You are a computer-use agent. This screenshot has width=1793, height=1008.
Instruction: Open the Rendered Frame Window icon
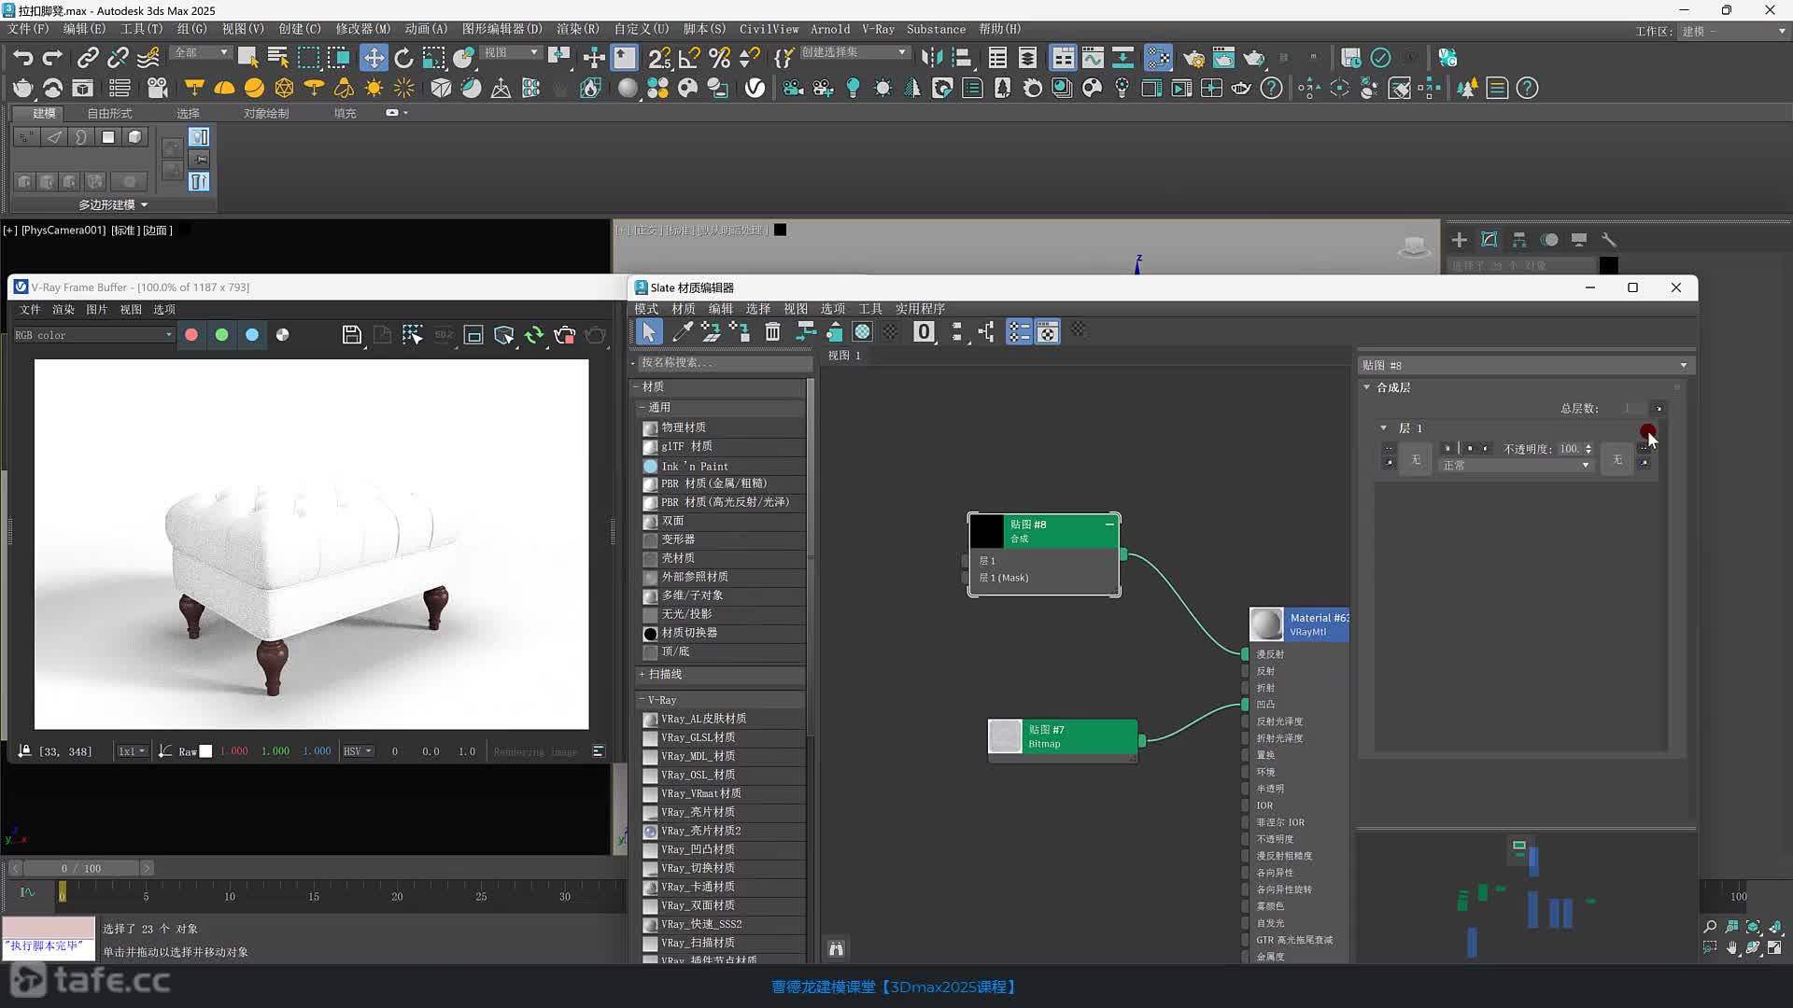[1223, 58]
